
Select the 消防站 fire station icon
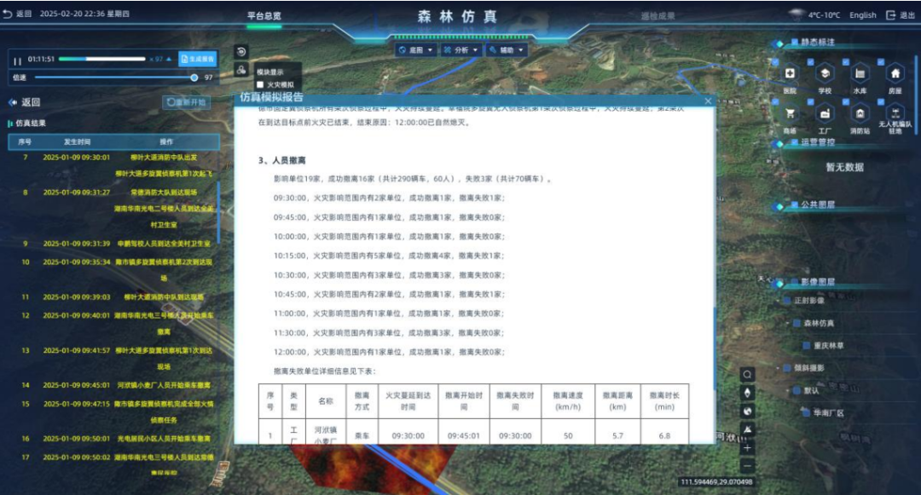click(x=860, y=113)
